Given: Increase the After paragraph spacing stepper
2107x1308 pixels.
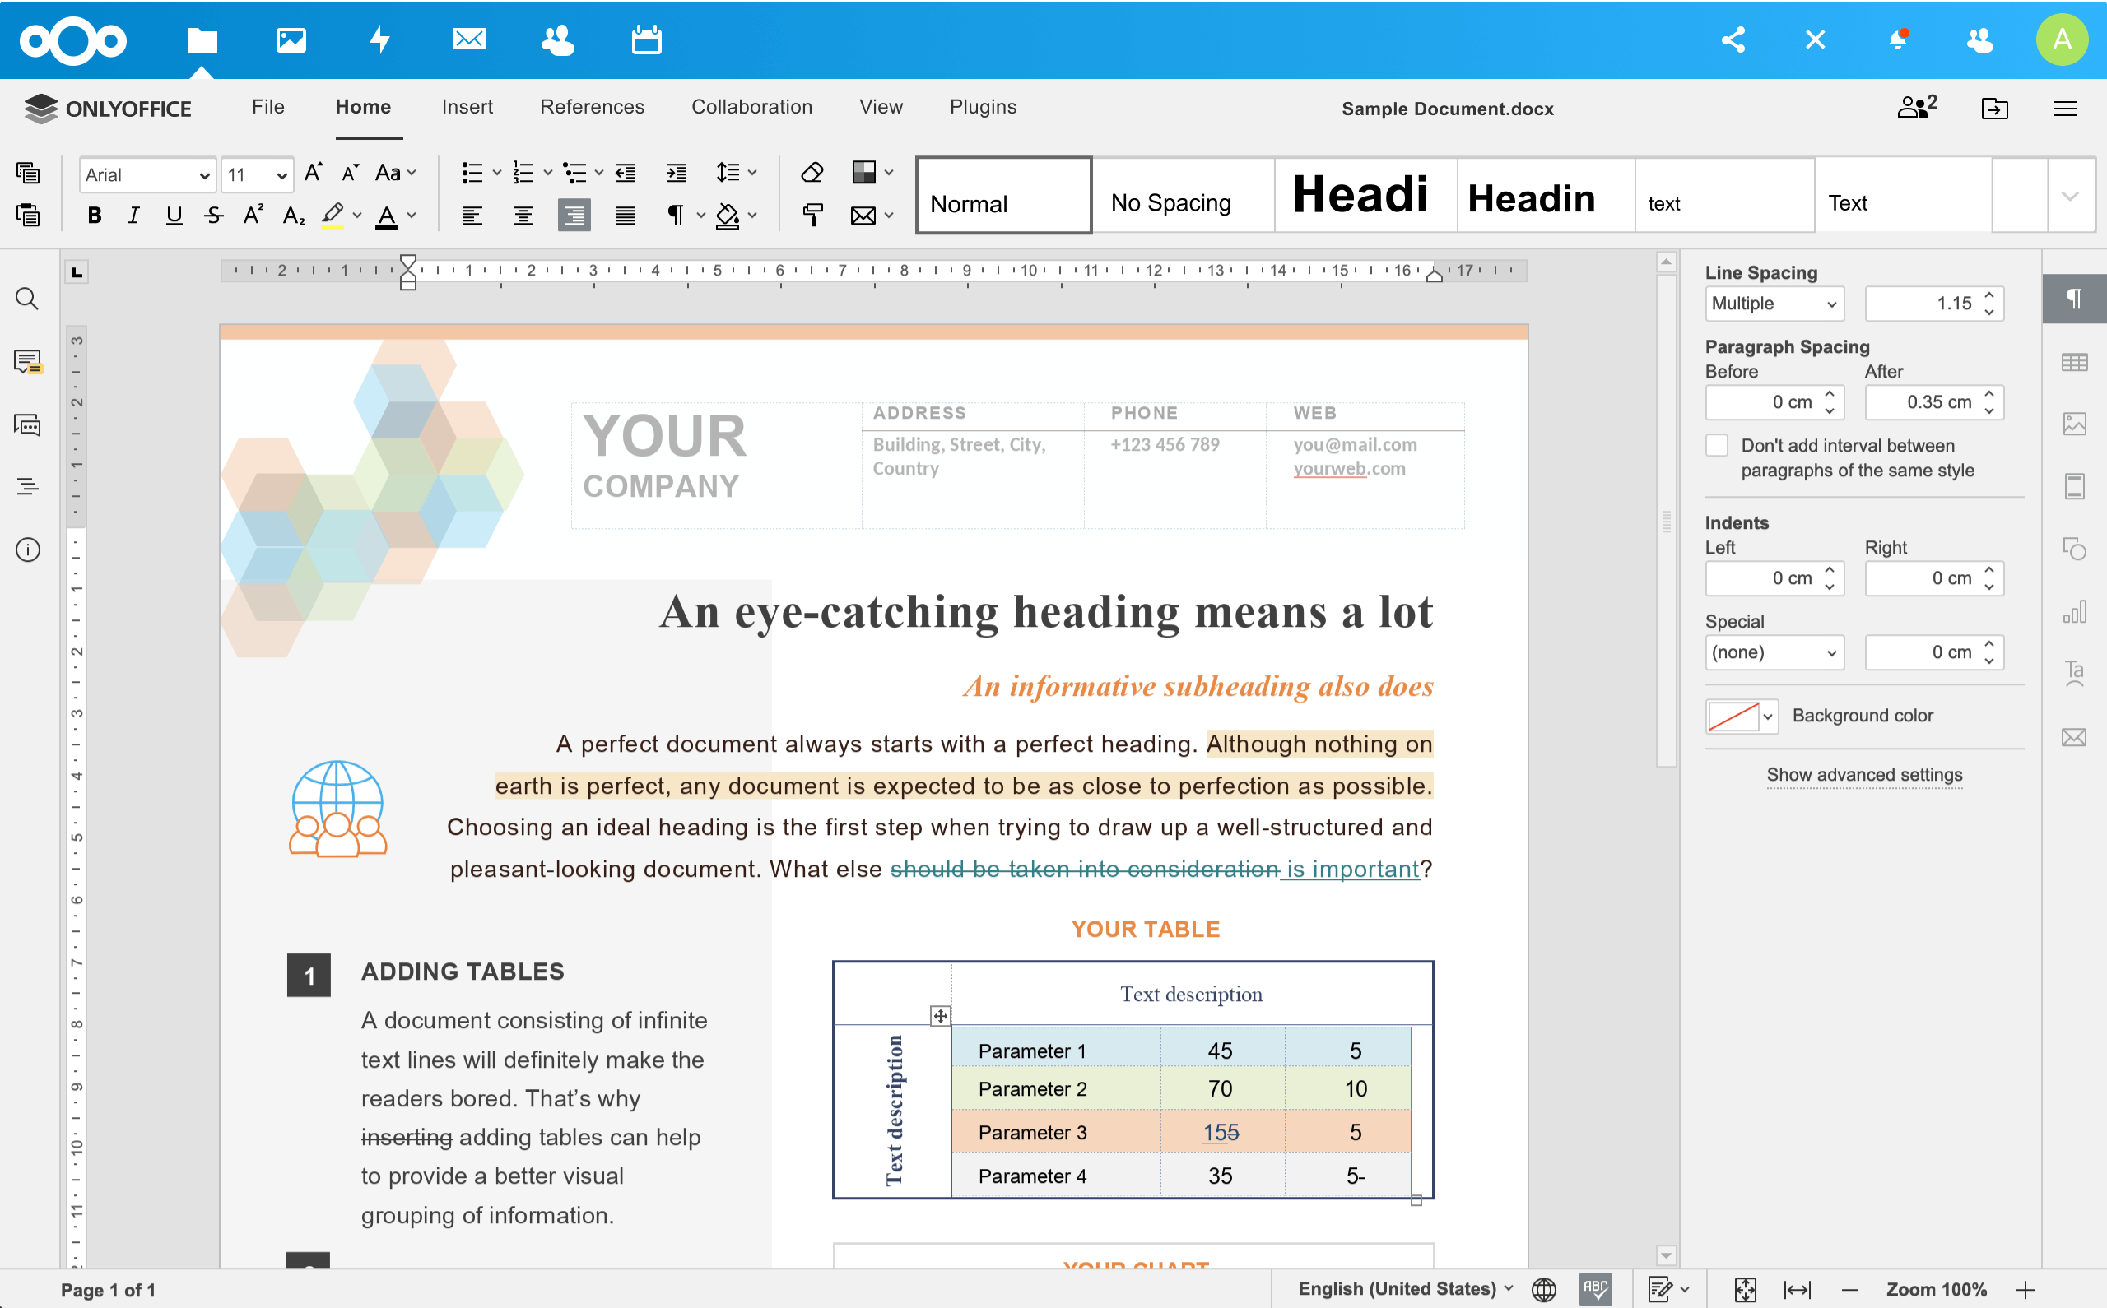Looking at the screenshot, I should click(x=1989, y=393).
